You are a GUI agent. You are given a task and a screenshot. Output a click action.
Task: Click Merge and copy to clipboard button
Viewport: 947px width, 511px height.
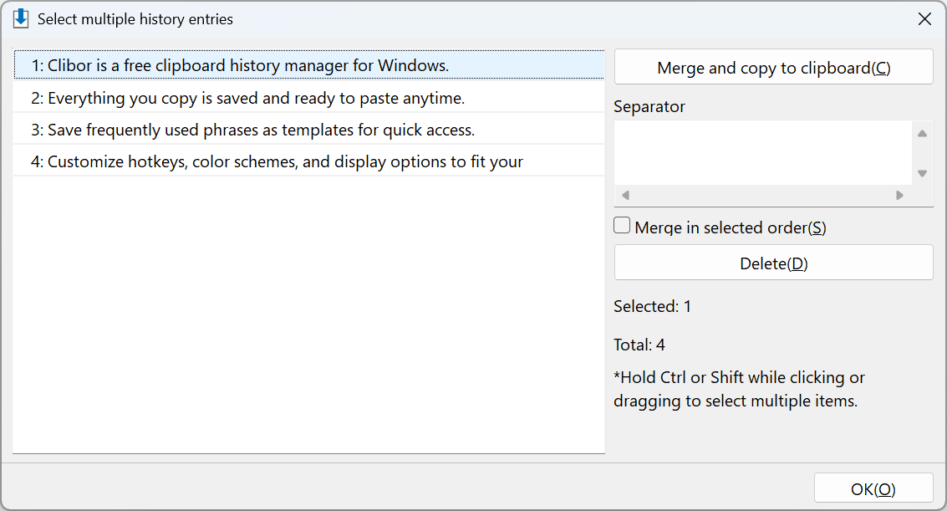click(774, 67)
